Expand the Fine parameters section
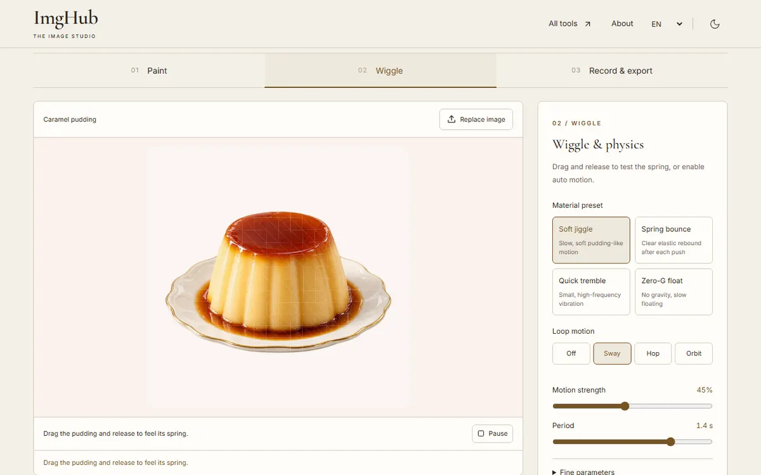 pyautogui.click(x=632, y=471)
